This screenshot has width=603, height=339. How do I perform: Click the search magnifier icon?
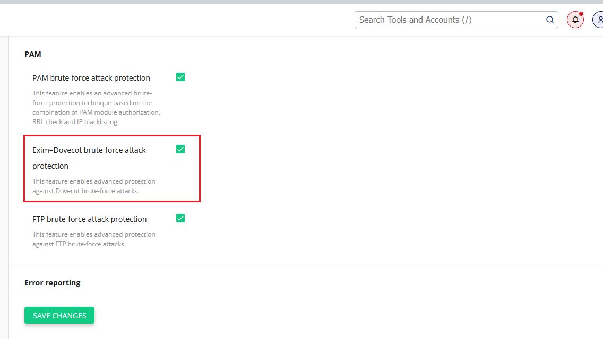click(549, 20)
